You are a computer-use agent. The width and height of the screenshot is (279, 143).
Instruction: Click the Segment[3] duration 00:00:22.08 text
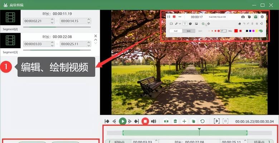coord(62,37)
